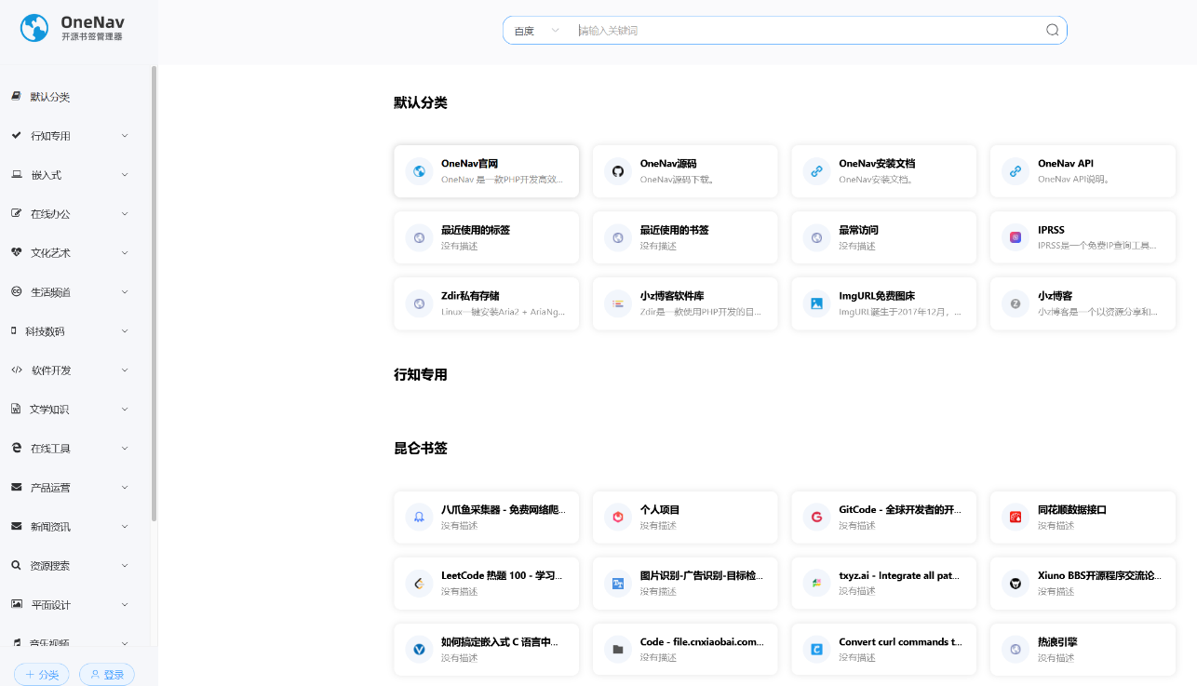
Task: Click the OneNav logo icon
Action: pos(34,28)
